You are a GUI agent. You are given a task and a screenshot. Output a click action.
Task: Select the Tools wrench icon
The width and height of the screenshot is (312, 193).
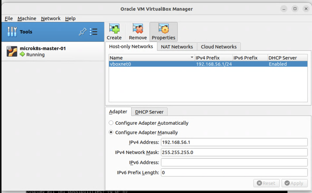coord(12,32)
